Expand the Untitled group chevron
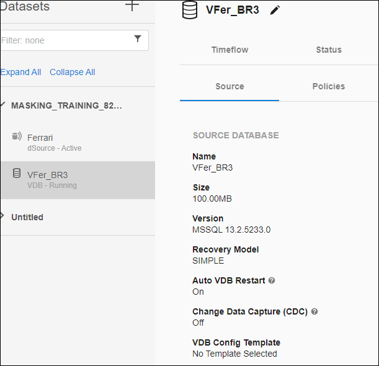 coord(3,216)
